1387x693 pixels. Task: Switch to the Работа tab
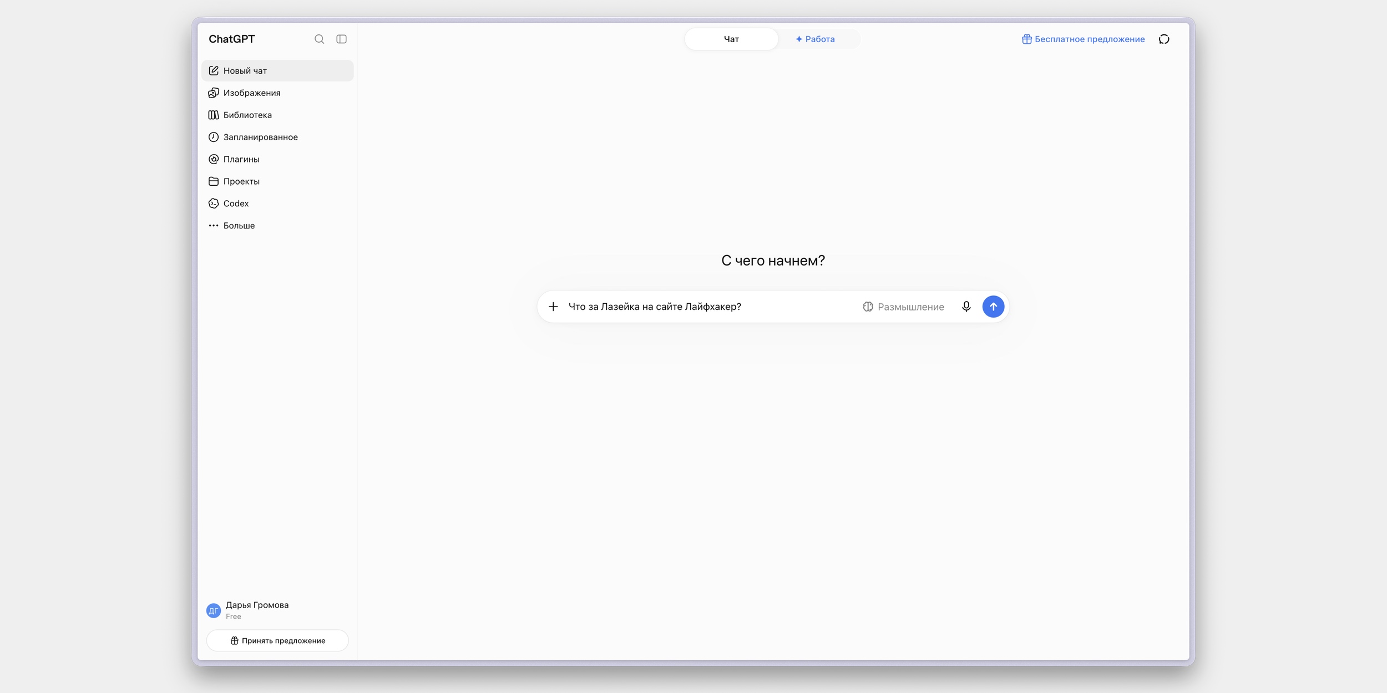[x=815, y=39]
